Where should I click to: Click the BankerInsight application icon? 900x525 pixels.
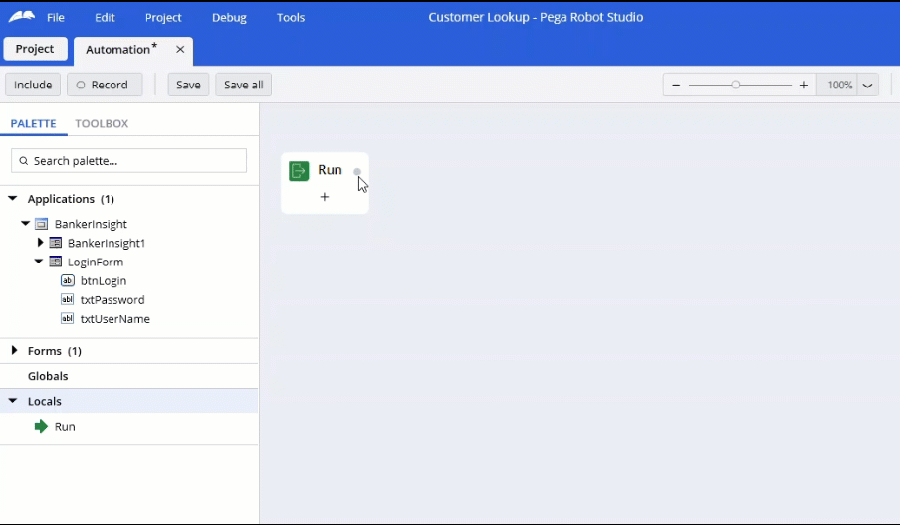click(42, 224)
